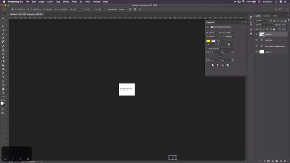Select the Rectangular Marquee tool
The width and height of the screenshot is (290, 163).
click(x=3, y=22)
